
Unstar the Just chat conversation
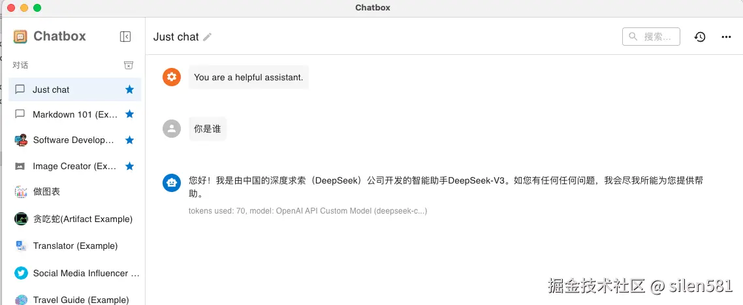(129, 89)
